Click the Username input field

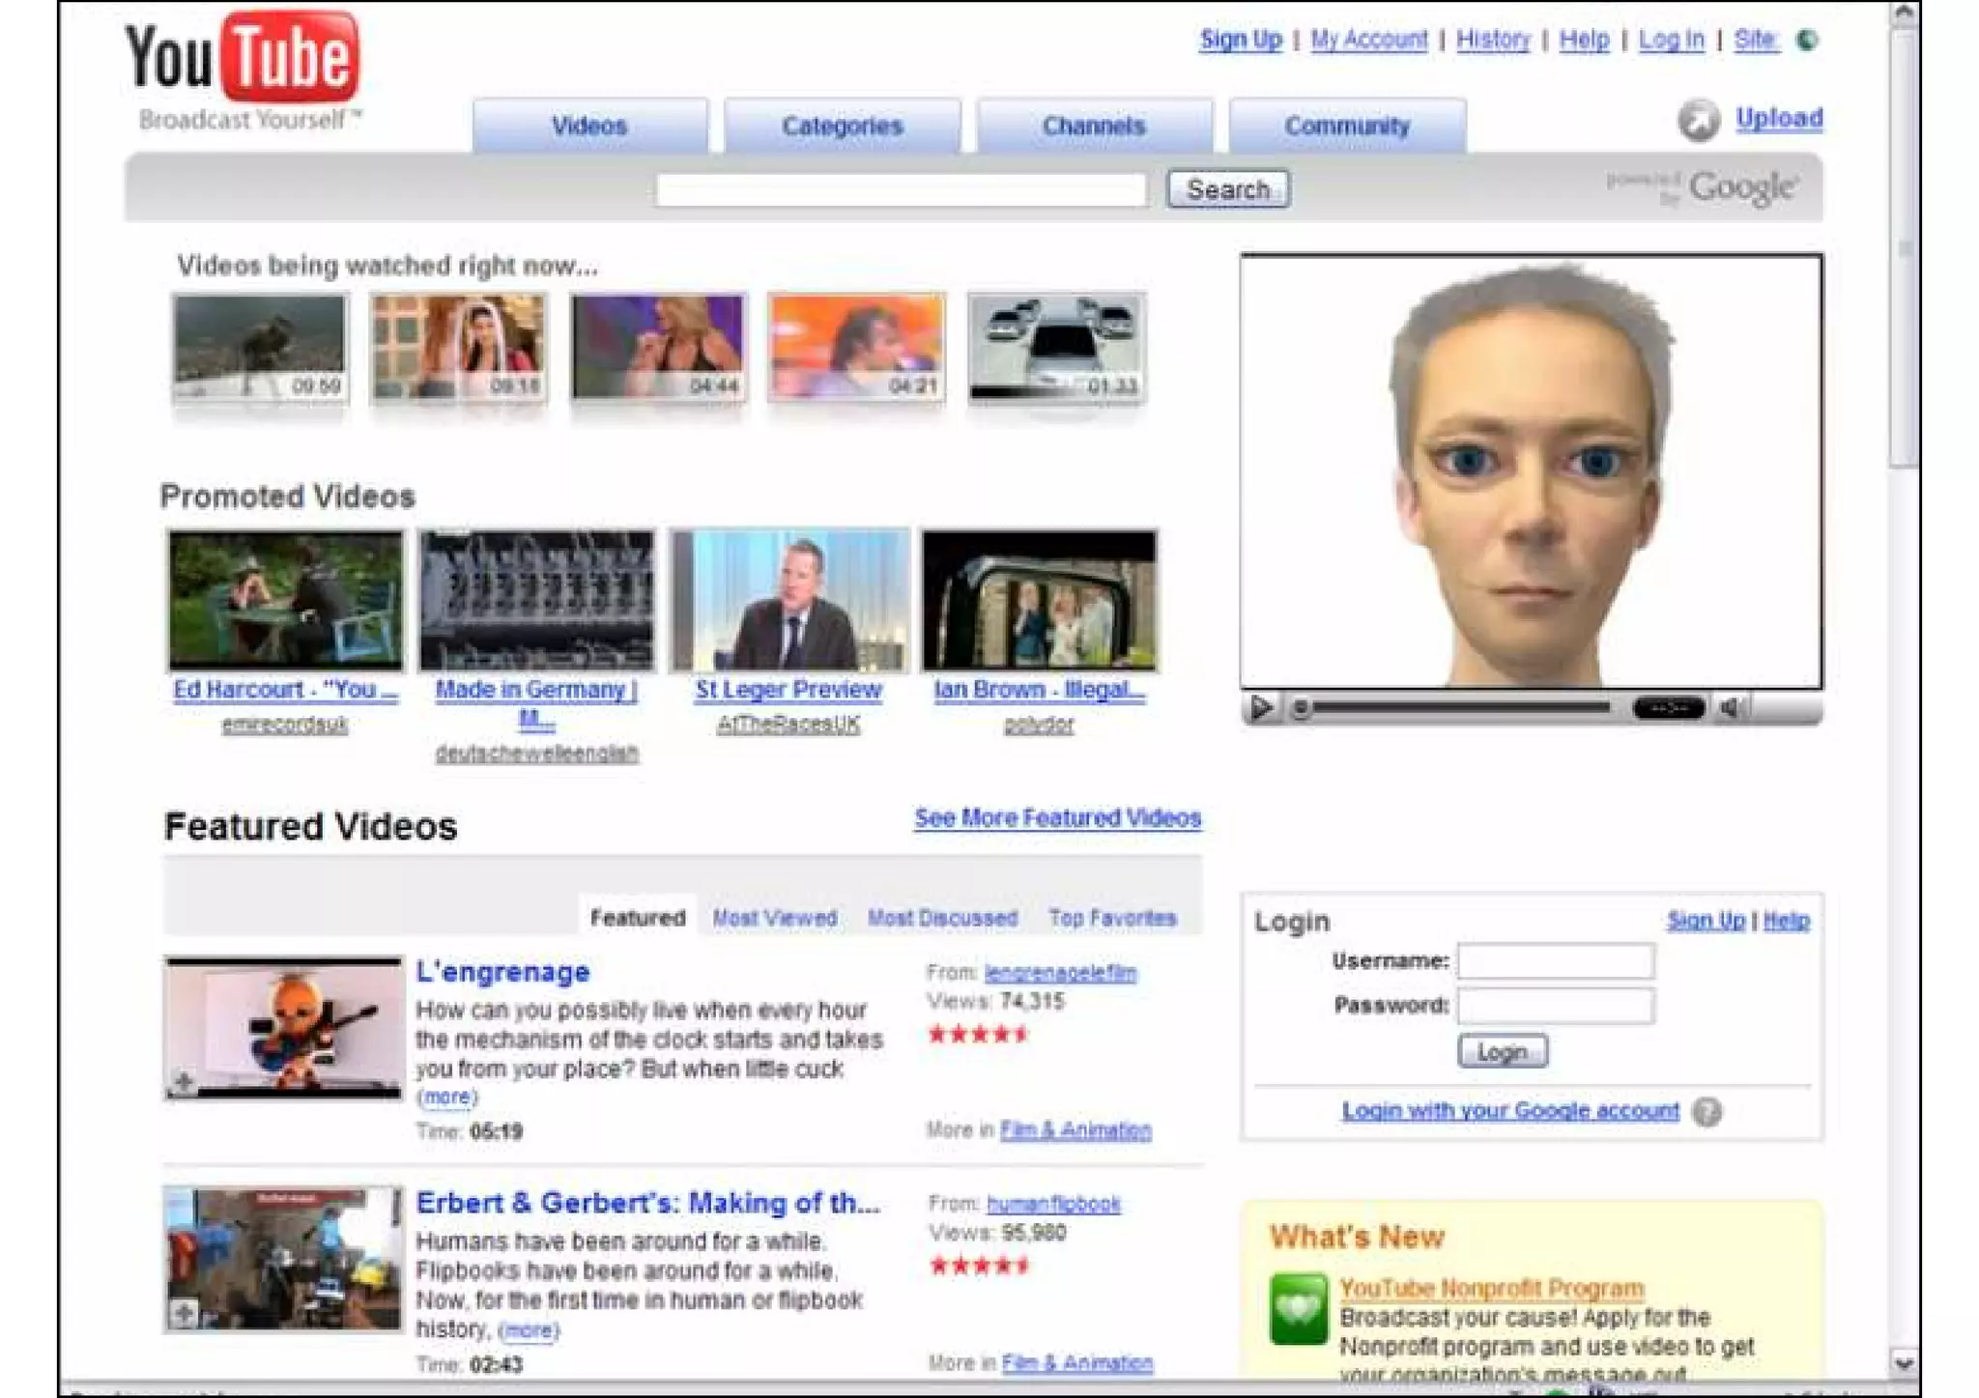(x=1555, y=961)
